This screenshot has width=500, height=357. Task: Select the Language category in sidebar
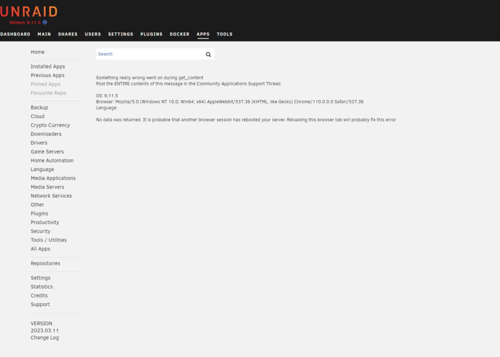pos(42,169)
